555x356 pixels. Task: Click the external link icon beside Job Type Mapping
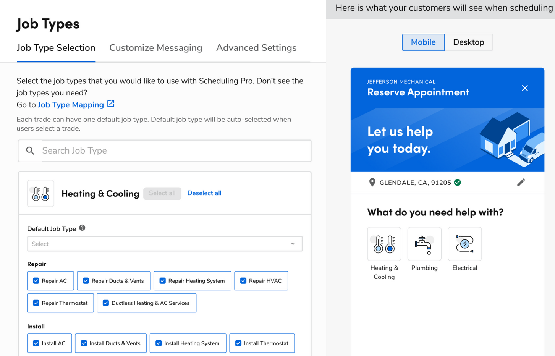[x=111, y=104]
